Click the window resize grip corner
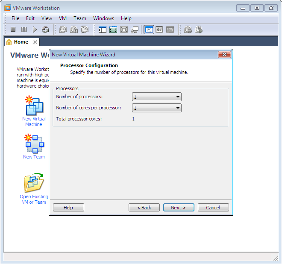This screenshot has width=282, height=264. [276, 258]
